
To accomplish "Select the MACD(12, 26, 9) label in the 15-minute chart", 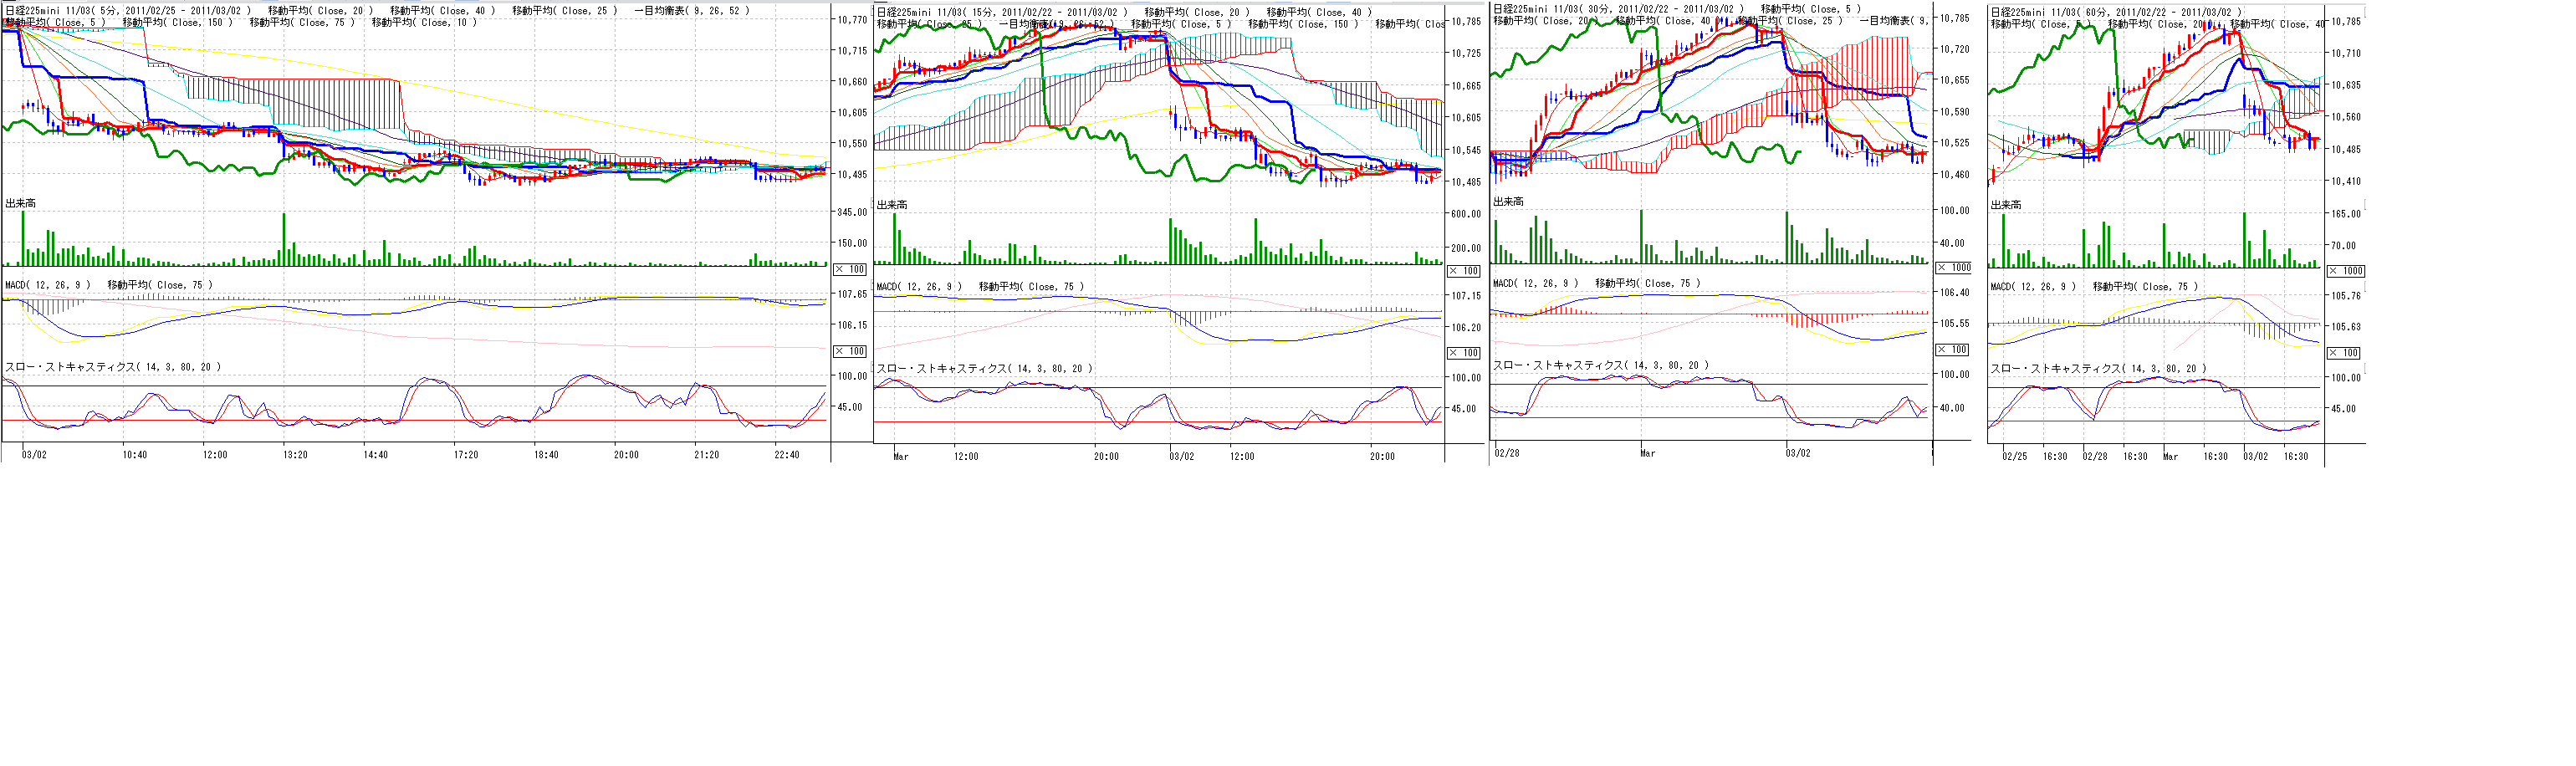I will tap(919, 287).
